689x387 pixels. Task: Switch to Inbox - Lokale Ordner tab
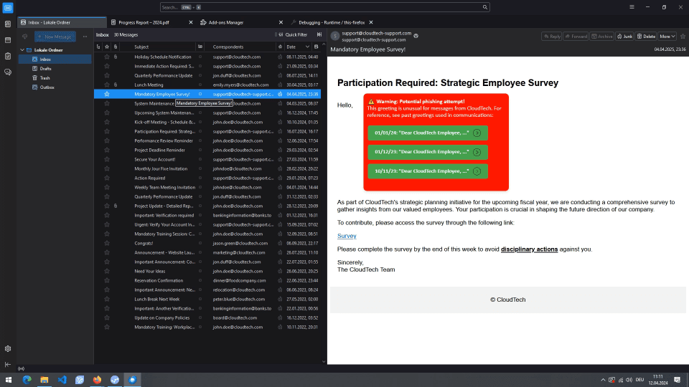[x=62, y=22]
